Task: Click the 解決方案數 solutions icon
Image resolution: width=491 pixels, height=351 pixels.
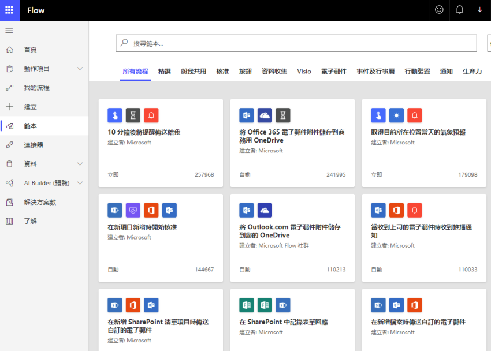Action: (10, 202)
